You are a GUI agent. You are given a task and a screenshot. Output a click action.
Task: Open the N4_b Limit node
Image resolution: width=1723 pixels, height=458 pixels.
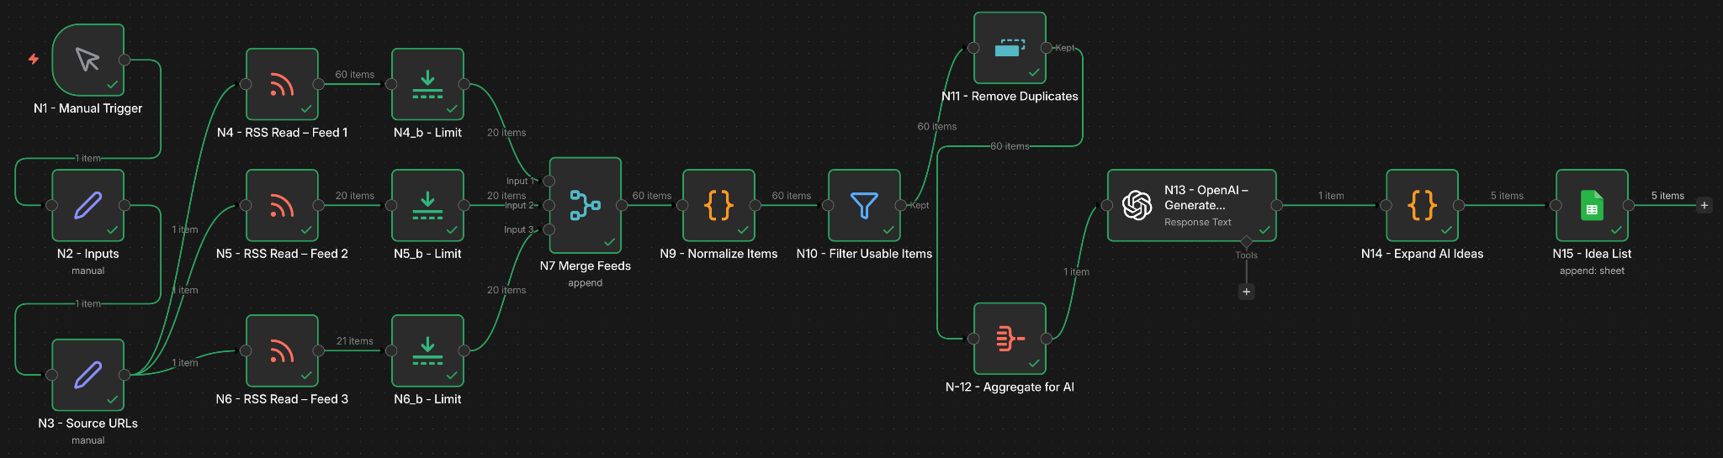coord(427,84)
